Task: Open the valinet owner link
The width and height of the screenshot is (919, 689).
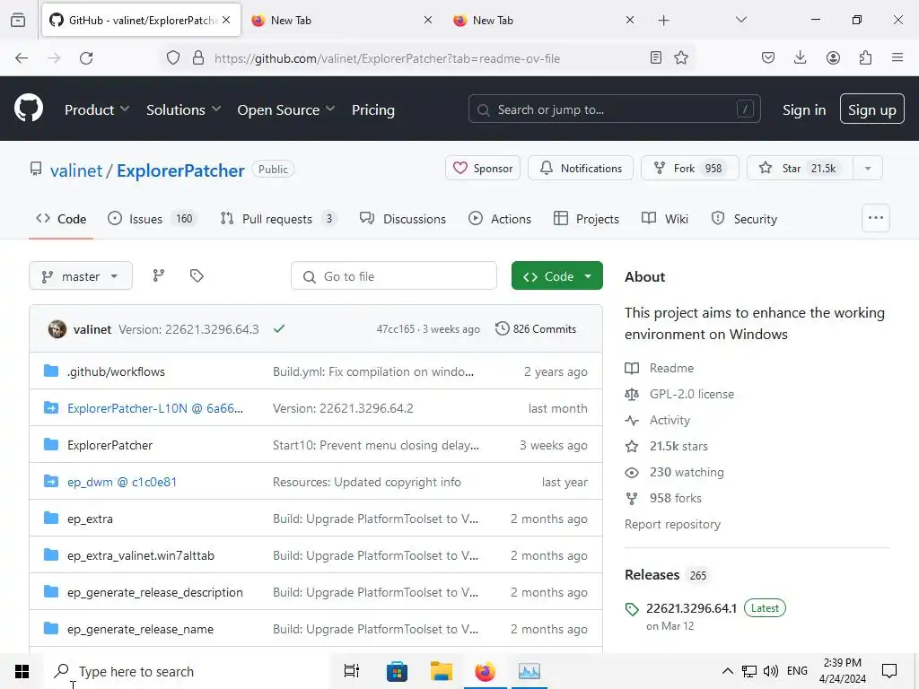Action: point(76,170)
